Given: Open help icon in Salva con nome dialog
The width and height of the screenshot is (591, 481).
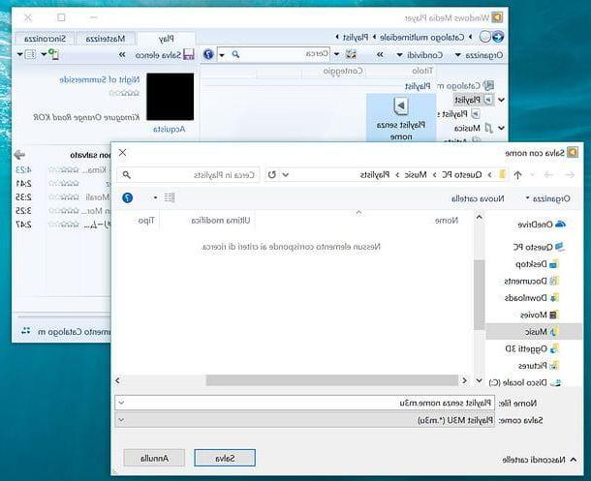Looking at the screenshot, I should click(127, 197).
